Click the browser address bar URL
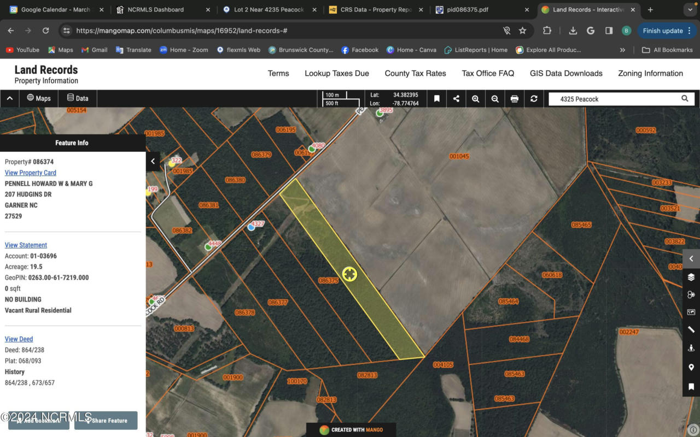Viewport: 700px width, 437px height. point(182,31)
